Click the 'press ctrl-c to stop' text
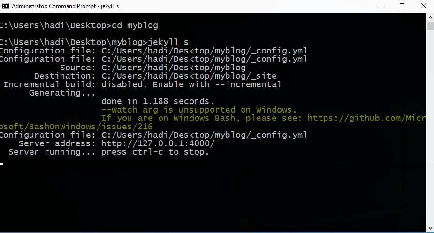Image resolution: width=434 pixels, height=233 pixels. click(155, 152)
